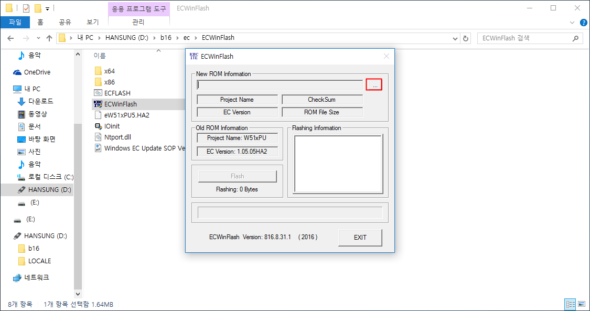Click the 'EC Version: 1.05.05HA2' field
The height and width of the screenshot is (311, 590).
click(x=237, y=152)
